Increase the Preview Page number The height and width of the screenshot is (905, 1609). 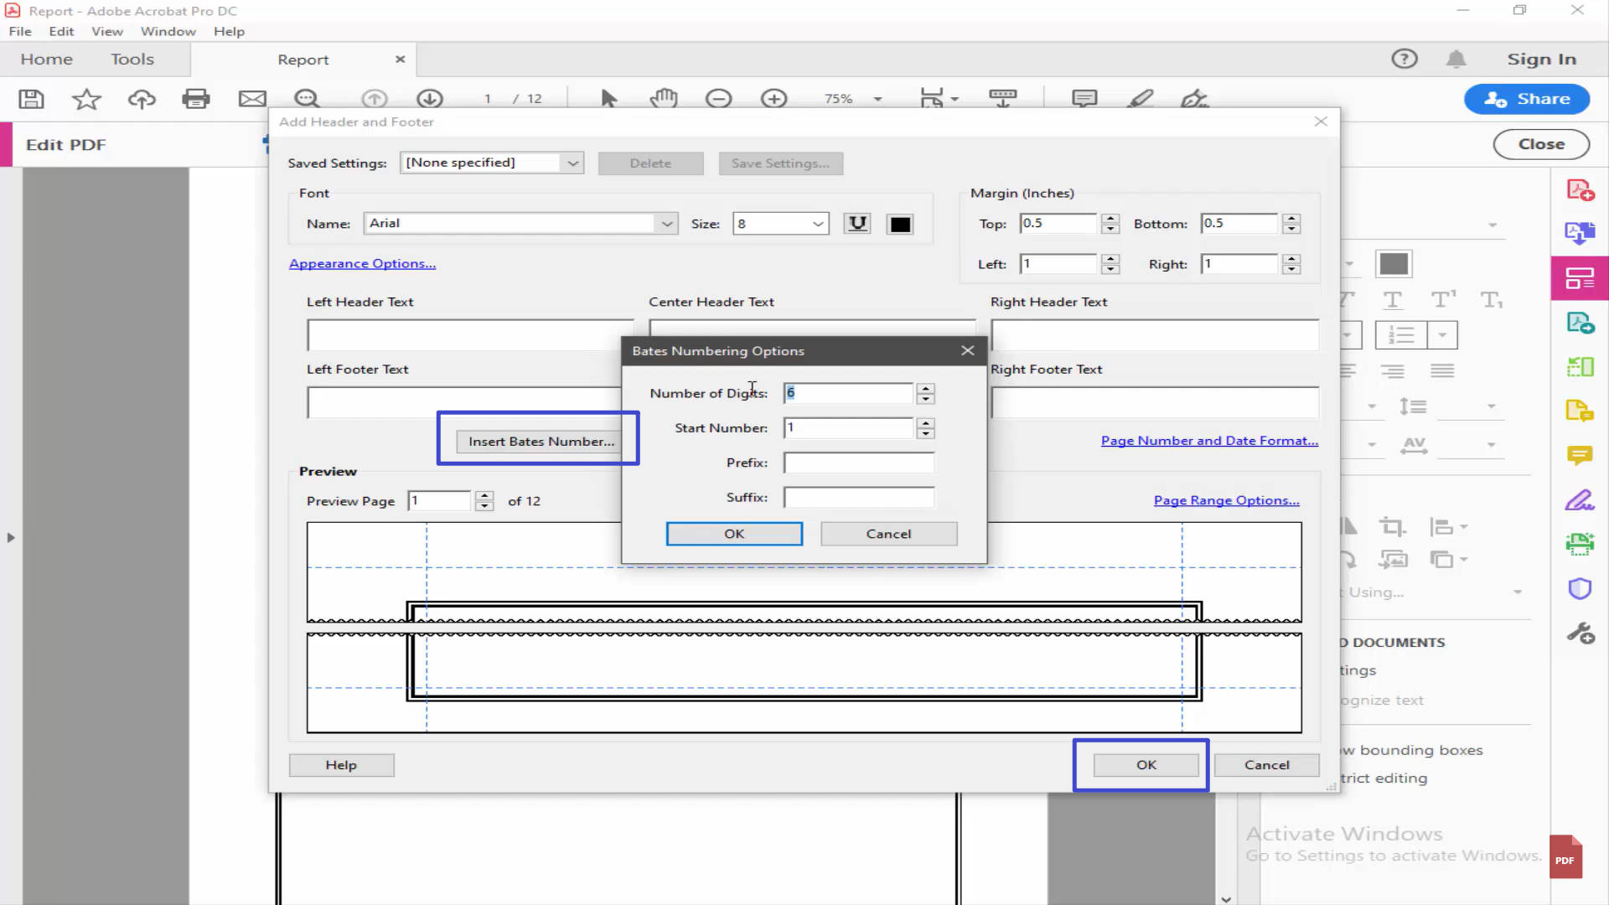pos(484,496)
